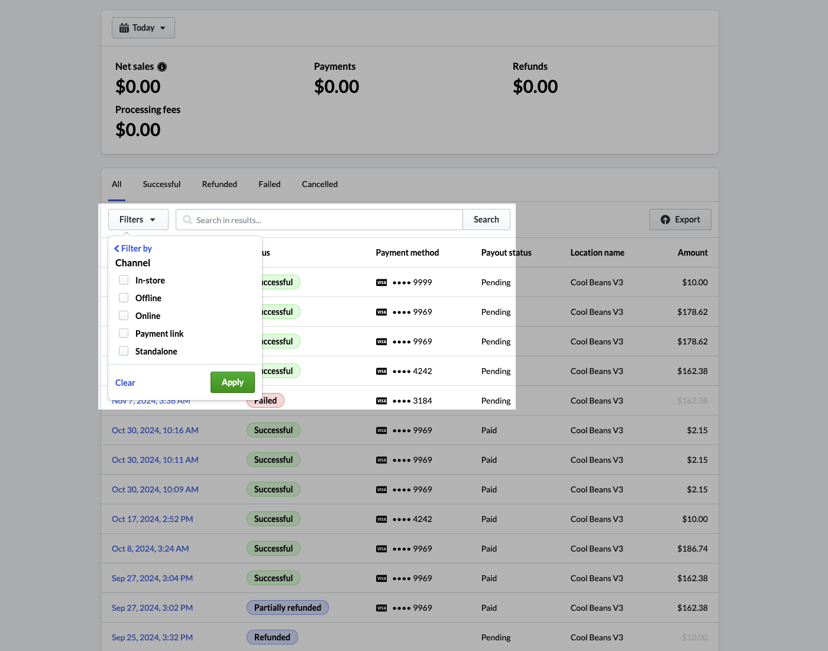Click the Visa icon beside card ending 4242 Pending
This screenshot has height=651, width=828.
click(381, 371)
